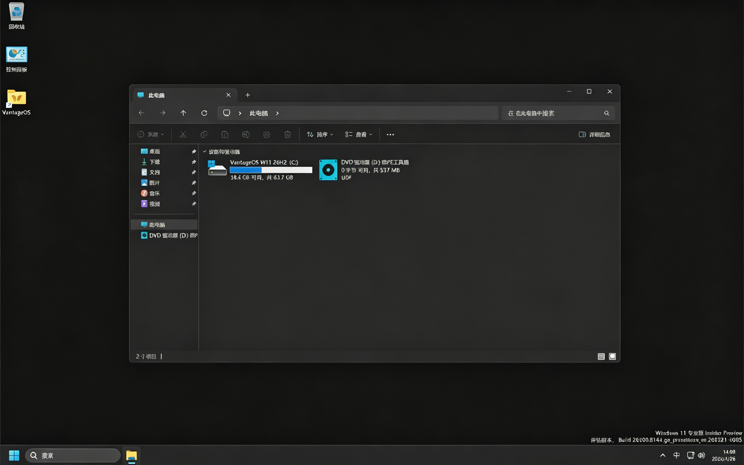Open the 回收站 Recycle Bin desktop icon

pyautogui.click(x=17, y=16)
